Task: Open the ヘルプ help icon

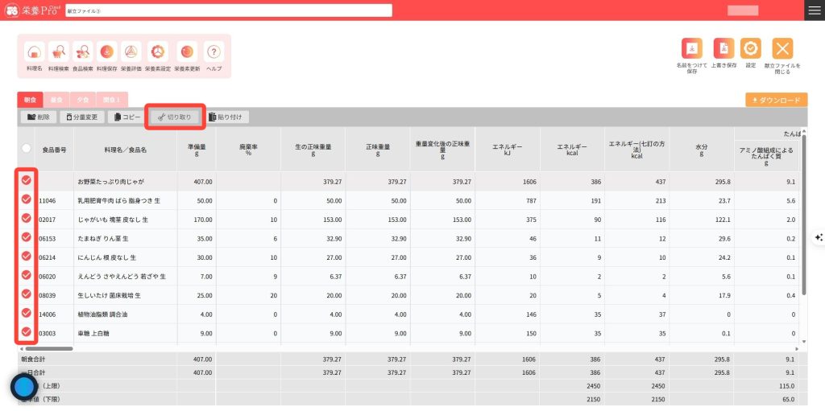Action: pos(214,52)
